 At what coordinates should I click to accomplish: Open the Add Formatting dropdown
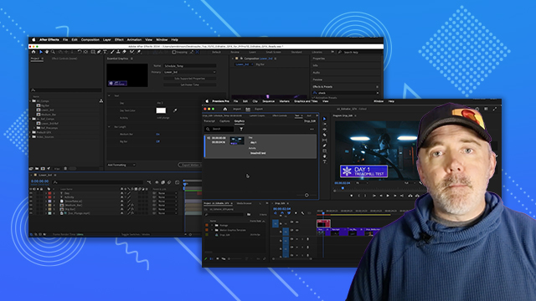121,165
